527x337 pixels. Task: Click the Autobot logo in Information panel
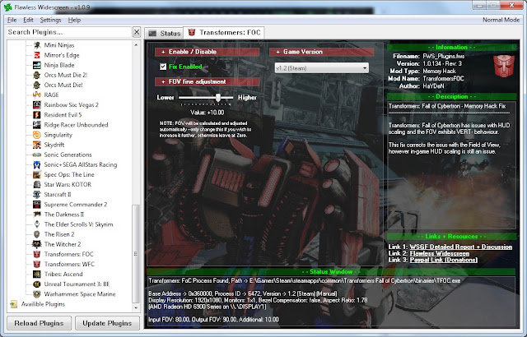[x=503, y=66]
